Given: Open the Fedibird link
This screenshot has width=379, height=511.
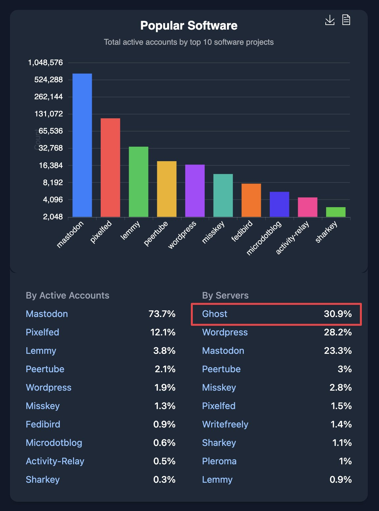Looking at the screenshot, I should pyautogui.click(x=43, y=425).
